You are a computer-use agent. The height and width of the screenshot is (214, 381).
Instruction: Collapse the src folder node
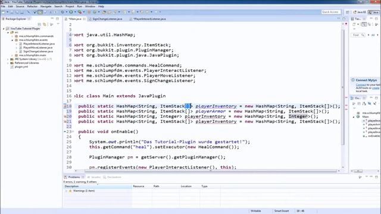8,32
